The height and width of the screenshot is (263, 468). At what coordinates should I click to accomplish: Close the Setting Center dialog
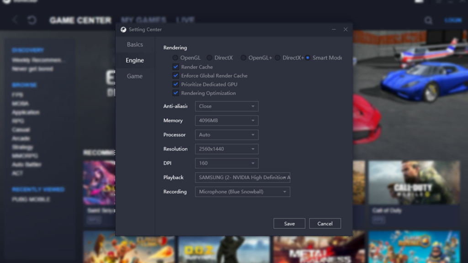[346, 30]
